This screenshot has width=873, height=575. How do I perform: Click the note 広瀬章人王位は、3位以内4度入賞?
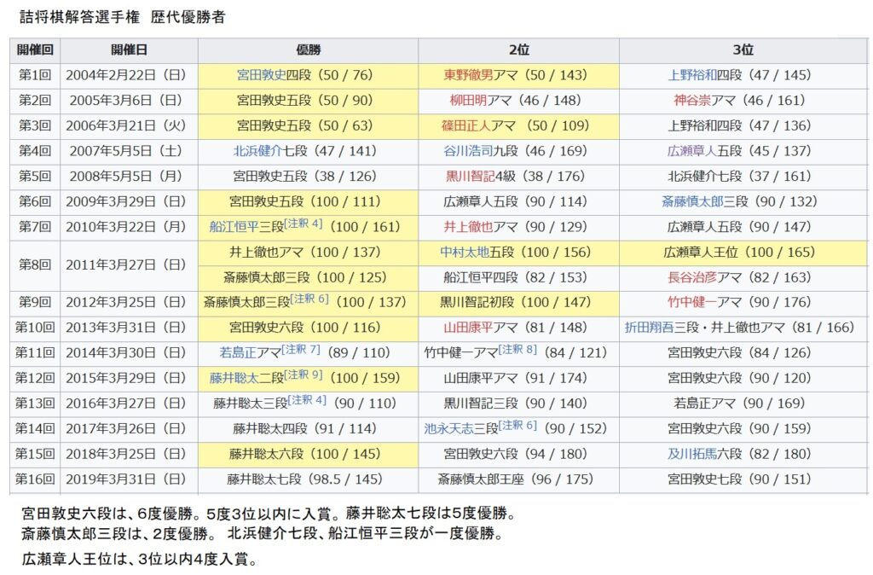click(x=139, y=558)
